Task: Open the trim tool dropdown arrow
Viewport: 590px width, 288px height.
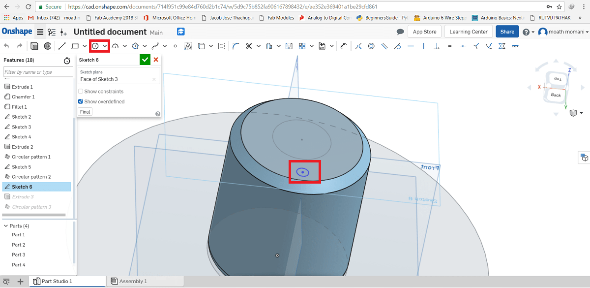Action: [x=258, y=46]
